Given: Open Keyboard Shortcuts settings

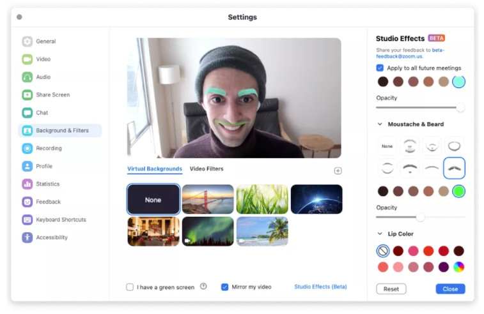Looking at the screenshot, I should pos(60,220).
